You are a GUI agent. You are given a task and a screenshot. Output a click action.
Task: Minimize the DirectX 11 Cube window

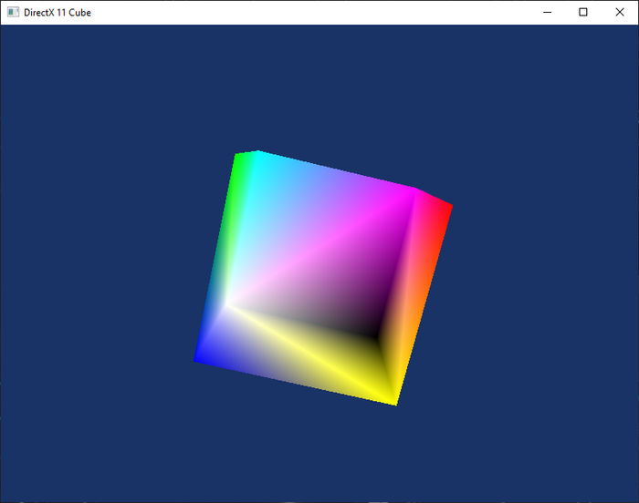pyautogui.click(x=548, y=12)
